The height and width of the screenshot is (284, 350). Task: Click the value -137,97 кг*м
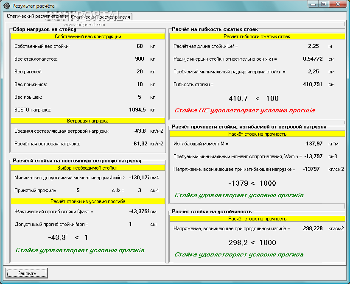[314, 144]
